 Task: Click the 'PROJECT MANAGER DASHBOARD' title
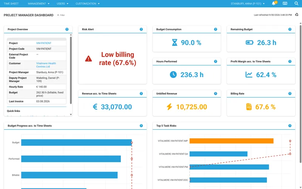29,15
